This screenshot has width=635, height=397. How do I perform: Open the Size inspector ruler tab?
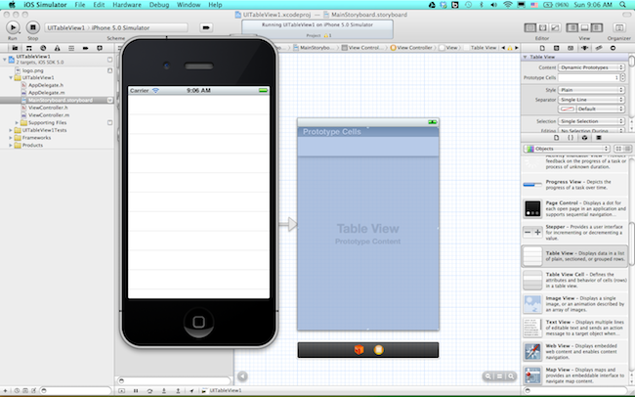[599, 48]
